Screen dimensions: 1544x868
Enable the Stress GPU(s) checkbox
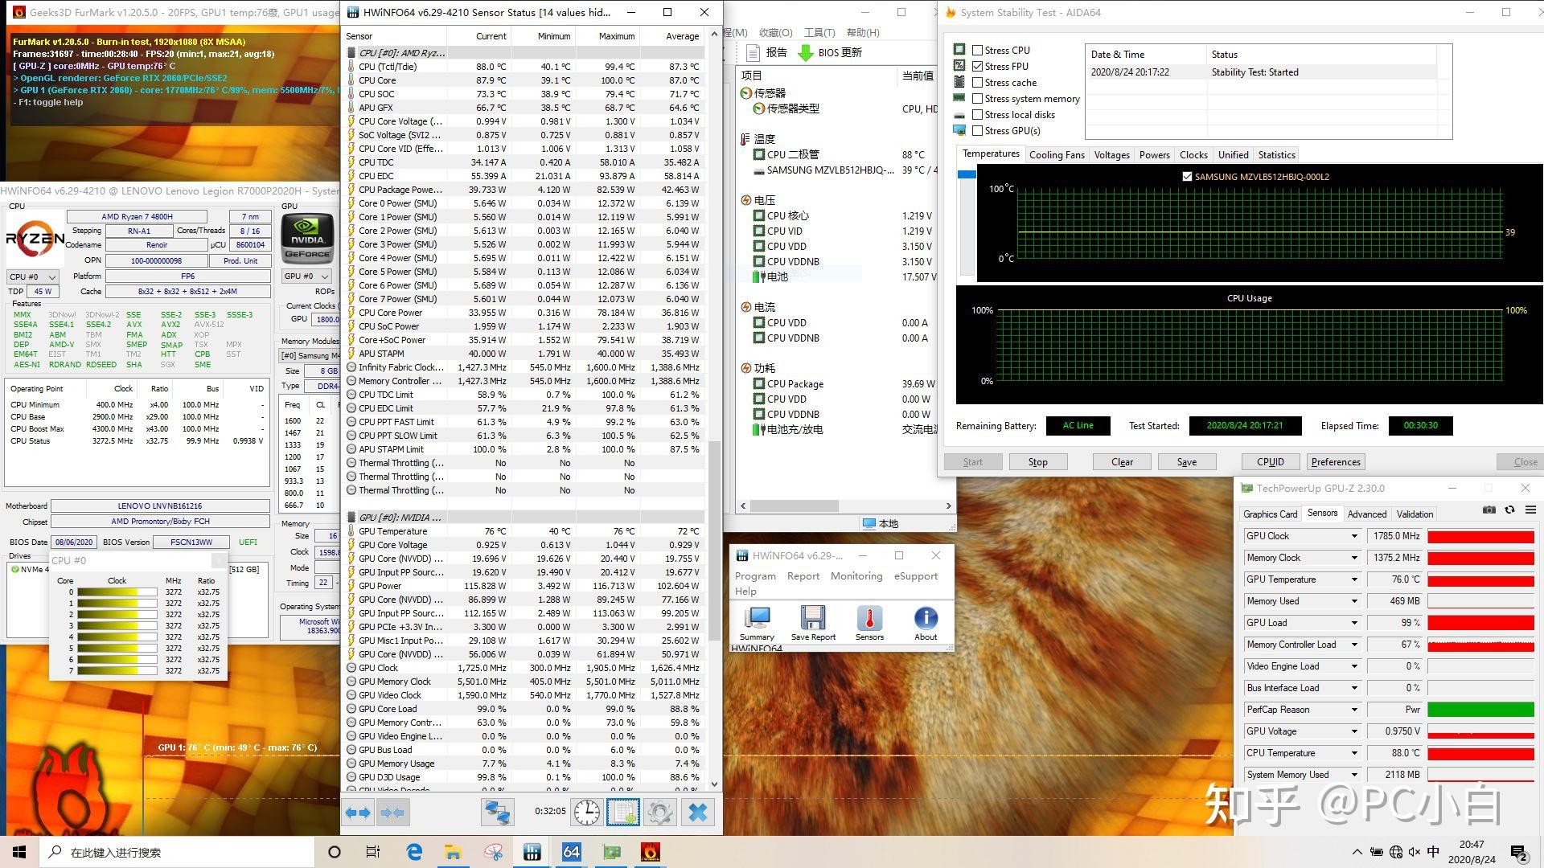pos(977,131)
